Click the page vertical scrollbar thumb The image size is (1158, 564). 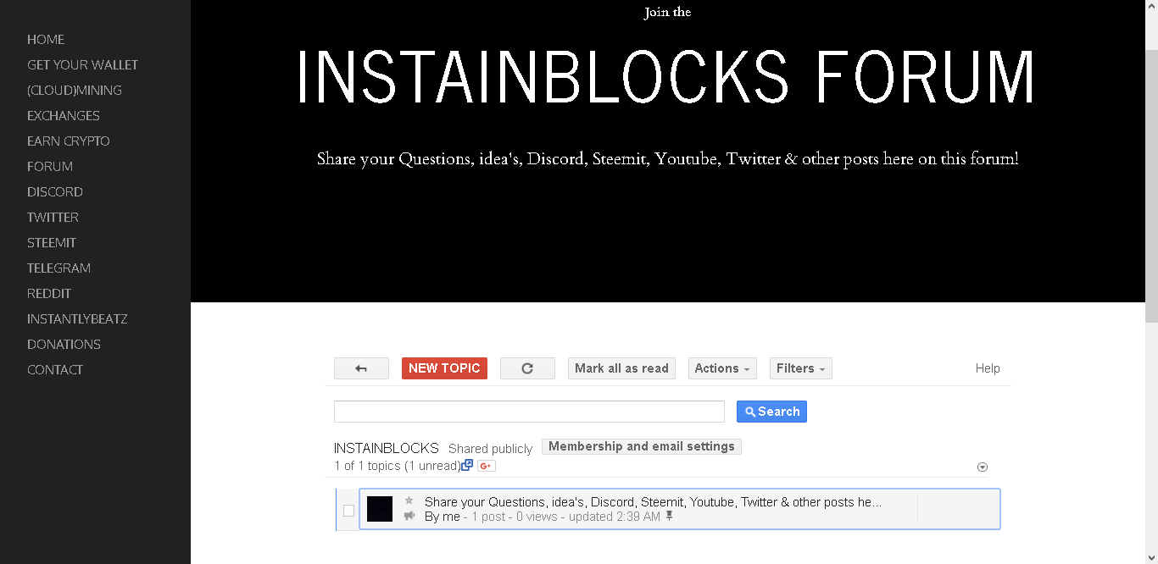[1151, 185]
